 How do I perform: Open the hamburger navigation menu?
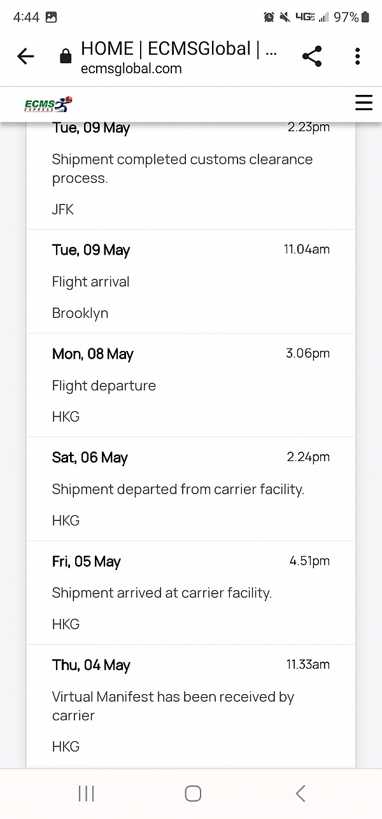tap(364, 103)
